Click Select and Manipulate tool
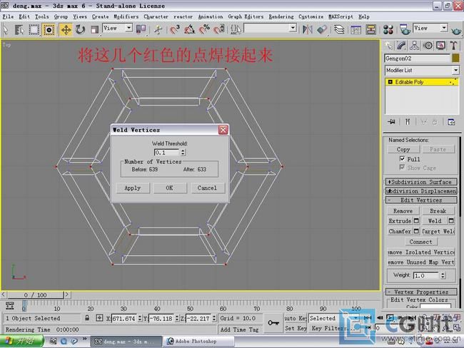464x348 pixels. [x=158, y=29]
